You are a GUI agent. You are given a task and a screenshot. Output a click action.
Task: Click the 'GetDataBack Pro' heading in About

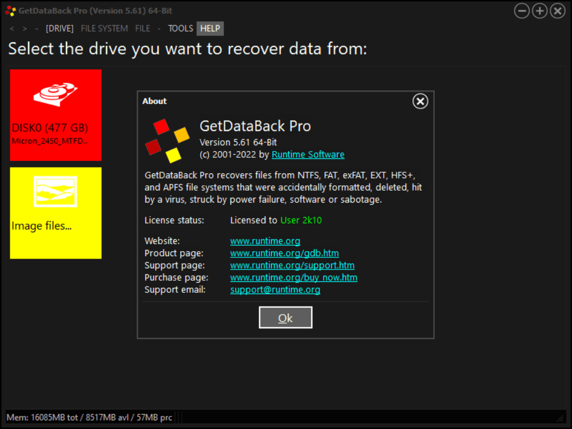pos(255,126)
